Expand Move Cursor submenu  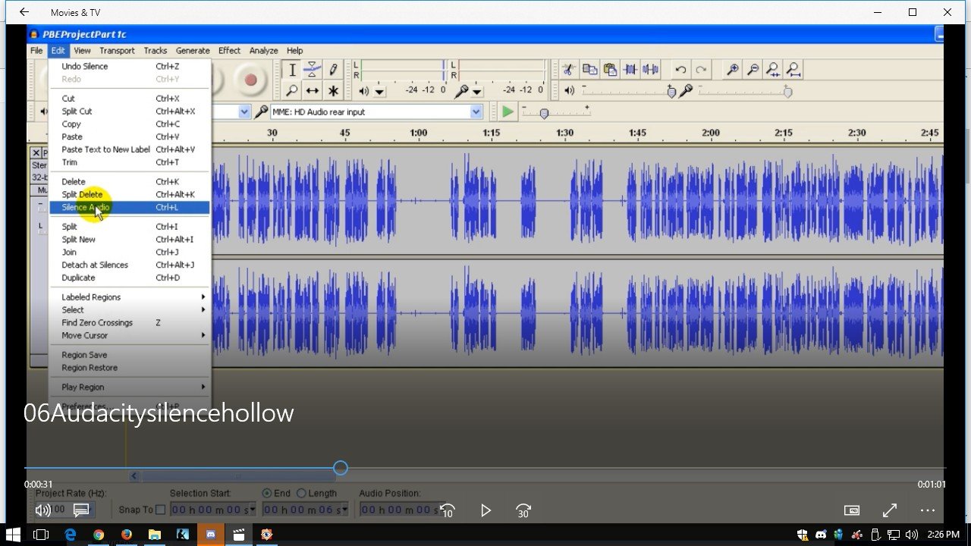click(130, 335)
